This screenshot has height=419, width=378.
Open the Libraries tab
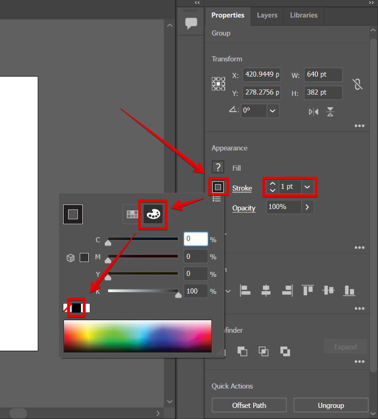pyautogui.click(x=303, y=15)
